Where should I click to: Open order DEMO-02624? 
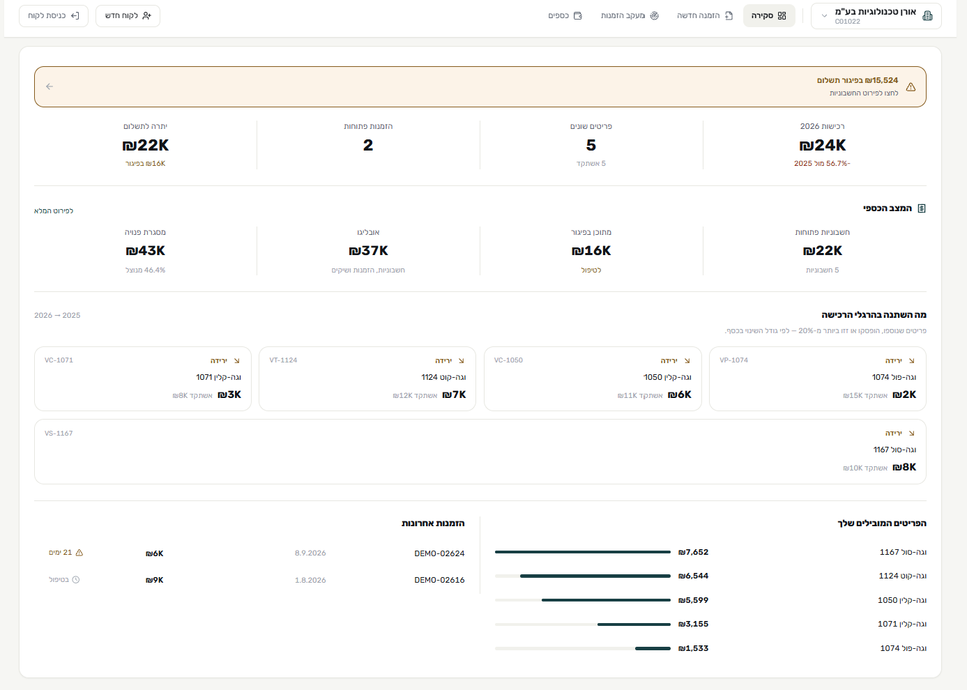click(439, 553)
